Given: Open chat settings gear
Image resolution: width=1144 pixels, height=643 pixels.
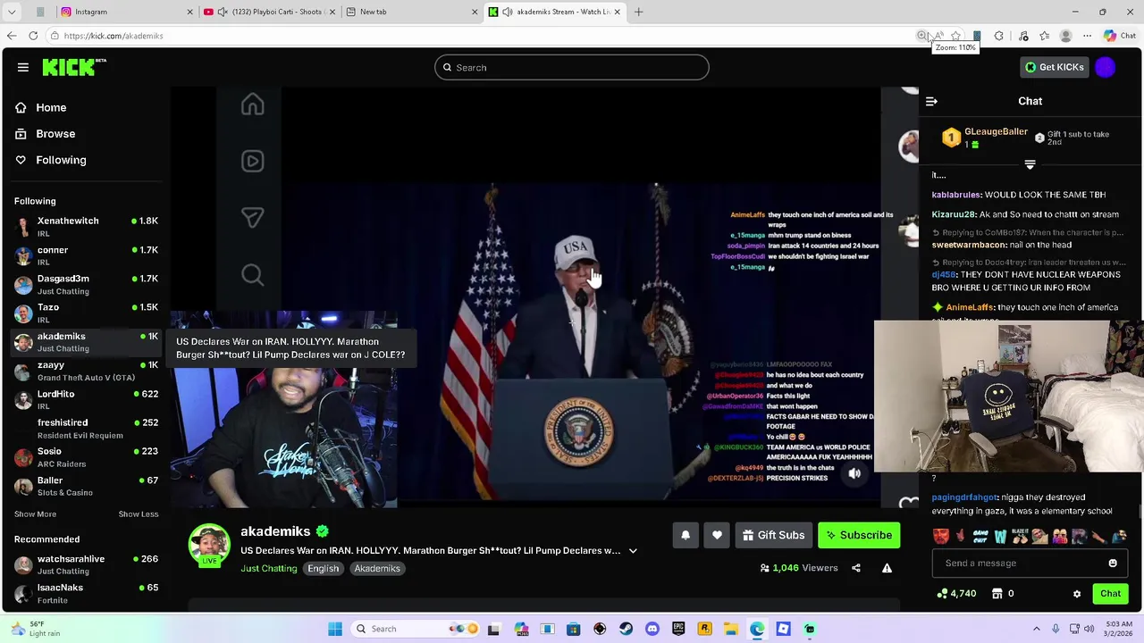Looking at the screenshot, I should point(1077,594).
